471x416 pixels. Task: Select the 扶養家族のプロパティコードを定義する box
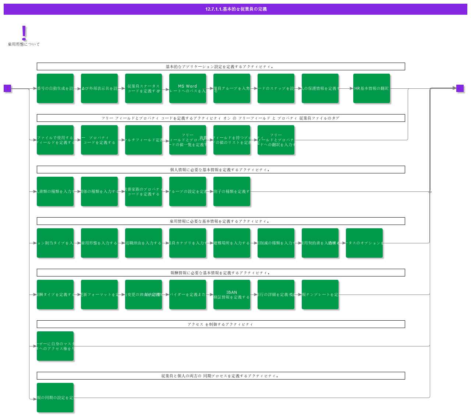[x=143, y=191]
